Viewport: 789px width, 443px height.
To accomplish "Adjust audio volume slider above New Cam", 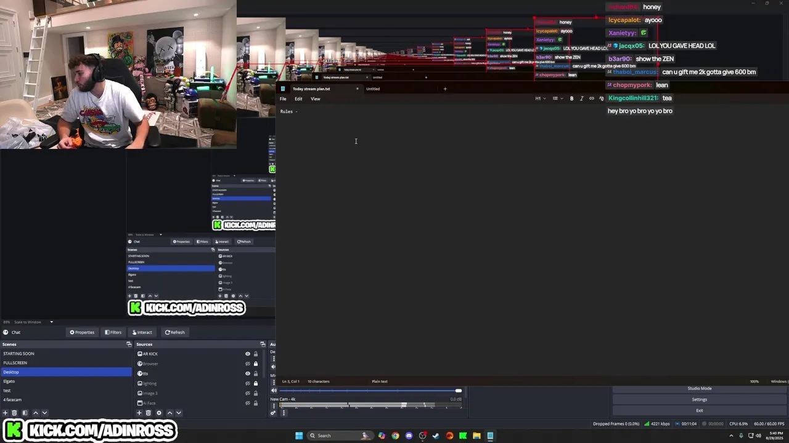I will [x=370, y=391].
